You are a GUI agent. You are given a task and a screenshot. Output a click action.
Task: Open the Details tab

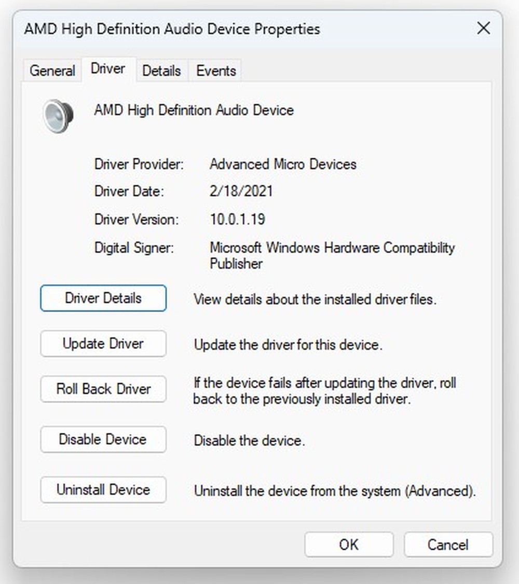[161, 71]
